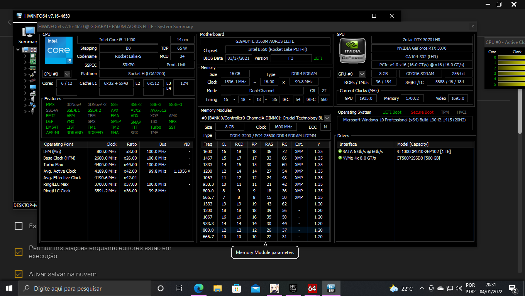Open Mail app from the taskbar
The height and width of the screenshot is (296, 525).
[256, 288]
